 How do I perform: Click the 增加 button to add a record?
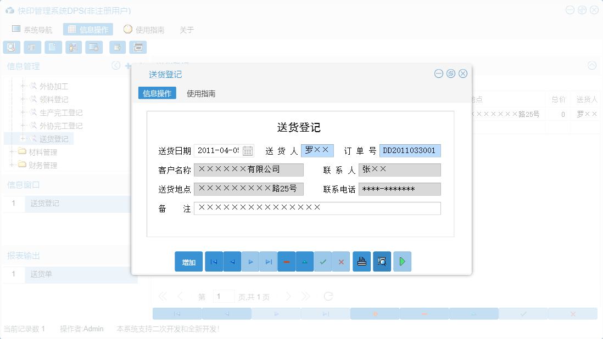(x=188, y=262)
